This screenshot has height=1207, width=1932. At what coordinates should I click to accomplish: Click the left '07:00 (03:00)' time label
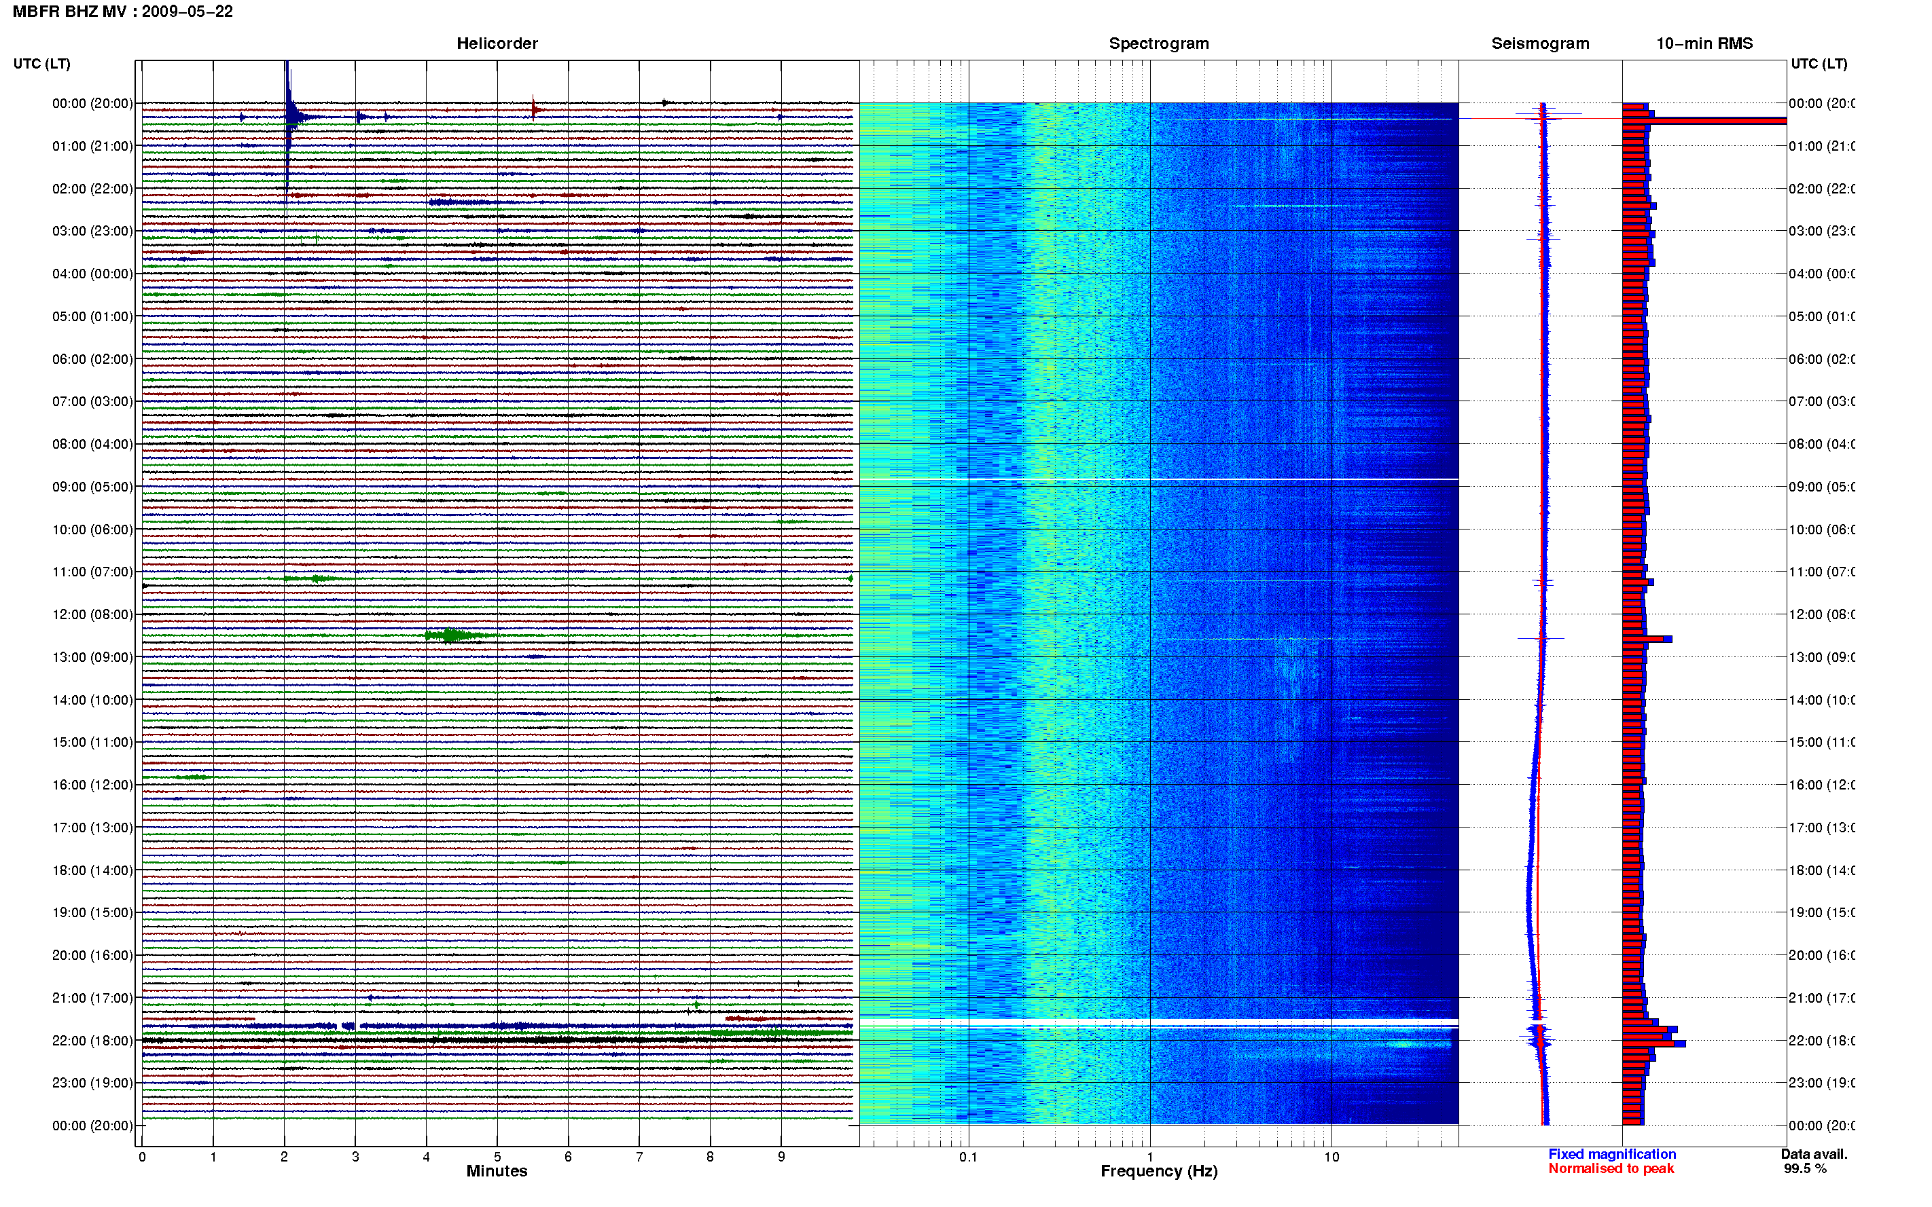point(92,401)
